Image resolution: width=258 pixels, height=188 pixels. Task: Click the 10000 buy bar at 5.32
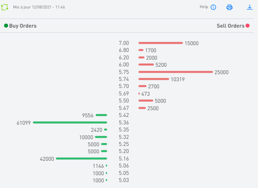(101, 137)
